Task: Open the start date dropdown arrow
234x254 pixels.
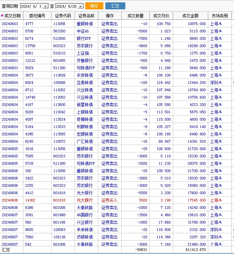Action: [x=45, y=6]
